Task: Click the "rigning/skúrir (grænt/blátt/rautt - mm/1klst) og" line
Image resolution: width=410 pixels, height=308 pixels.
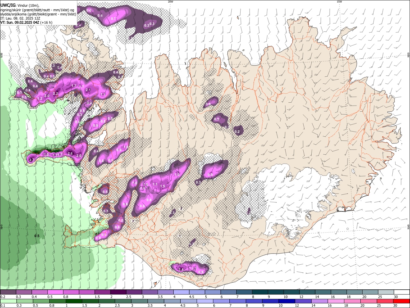Action: (x=37, y=10)
